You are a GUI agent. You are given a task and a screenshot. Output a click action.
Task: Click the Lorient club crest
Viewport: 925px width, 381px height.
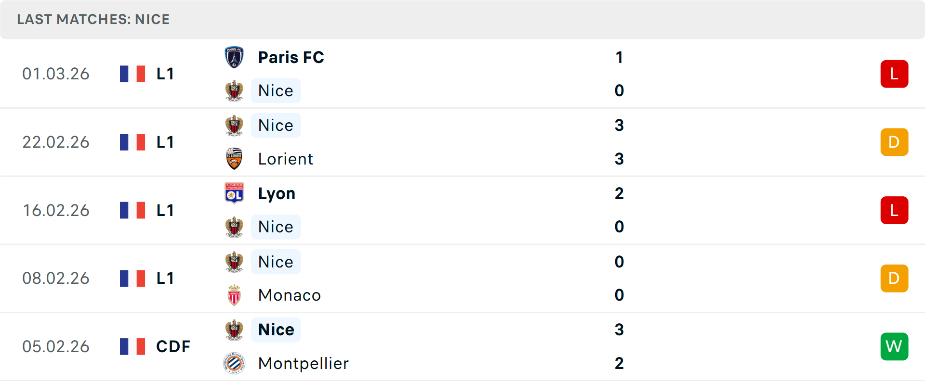point(234,159)
